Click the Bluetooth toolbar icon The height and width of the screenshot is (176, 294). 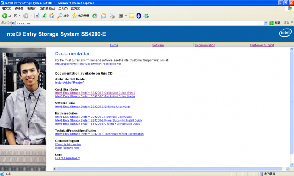pos(139,16)
